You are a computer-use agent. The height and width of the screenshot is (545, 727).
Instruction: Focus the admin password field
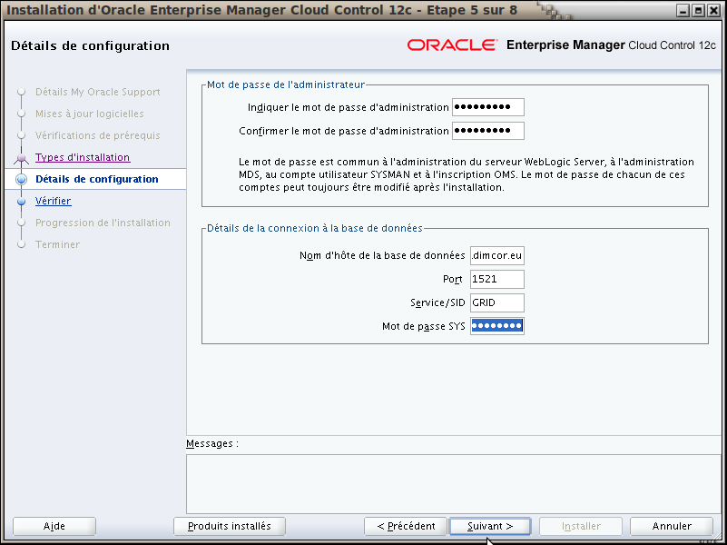click(x=488, y=107)
